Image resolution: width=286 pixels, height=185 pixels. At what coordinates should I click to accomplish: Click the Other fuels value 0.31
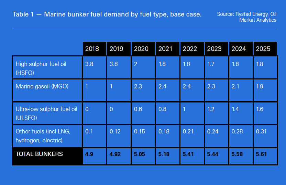(262, 131)
